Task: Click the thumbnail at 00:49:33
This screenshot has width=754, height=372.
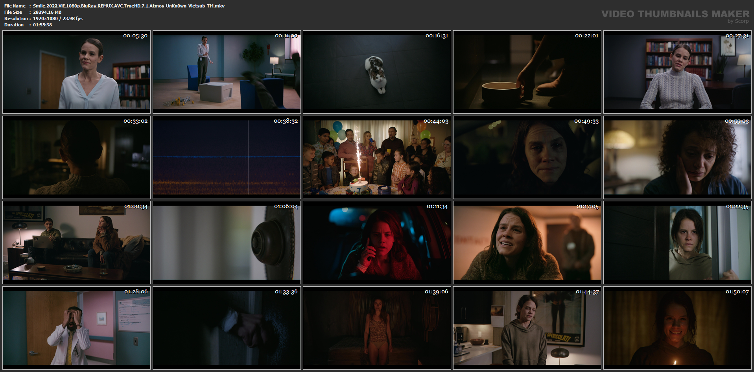Action: click(x=527, y=157)
